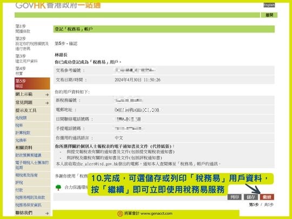This screenshot has width=292, height=219.
Task: Switch language with the English button
Action: pyautogui.click(x=269, y=5)
